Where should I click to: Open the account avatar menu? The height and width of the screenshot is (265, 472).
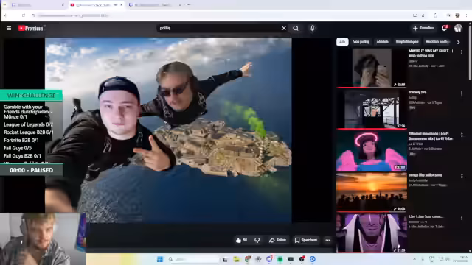458,28
